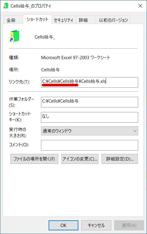This screenshot has height=234, width=147.
Task: Click the リンク先 path input field
Action: 90,82
